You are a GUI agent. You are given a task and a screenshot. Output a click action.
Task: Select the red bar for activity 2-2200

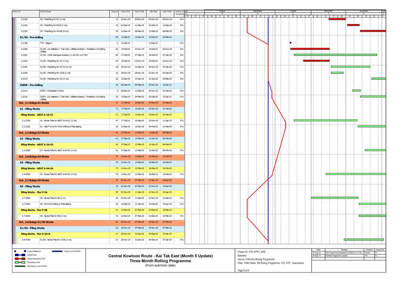point(310,49)
